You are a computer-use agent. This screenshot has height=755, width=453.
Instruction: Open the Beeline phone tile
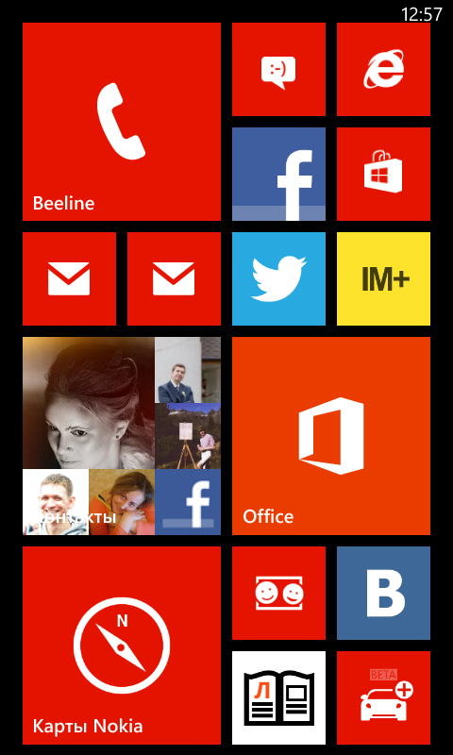(x=122, y=122)
